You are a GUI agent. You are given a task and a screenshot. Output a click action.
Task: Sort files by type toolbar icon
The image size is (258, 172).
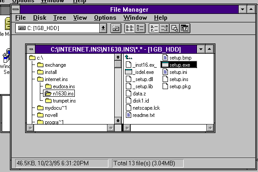pyautogui.click(x=164, y=28)
